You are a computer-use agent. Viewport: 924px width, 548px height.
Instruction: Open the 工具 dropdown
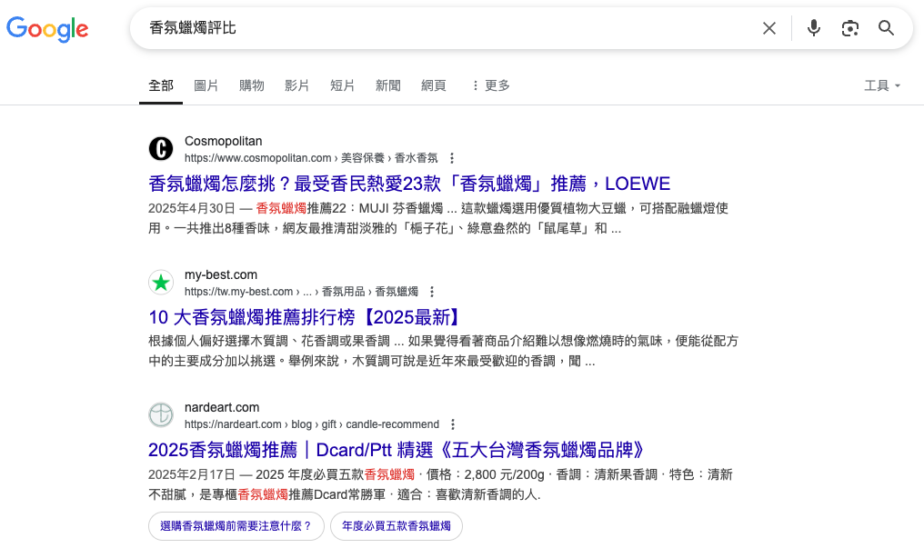pyautogui.click(x=882, y=86)
